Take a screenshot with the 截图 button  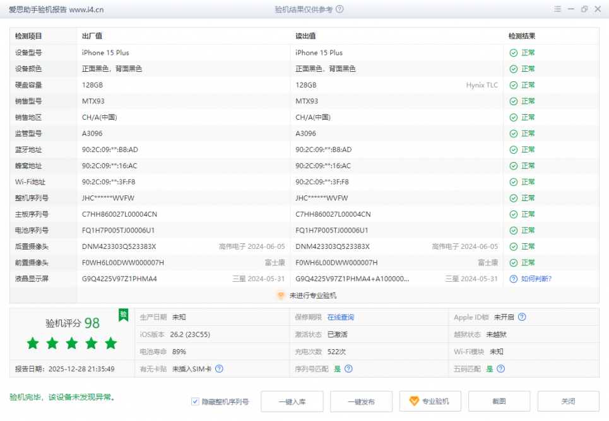(x=499, y=401)
